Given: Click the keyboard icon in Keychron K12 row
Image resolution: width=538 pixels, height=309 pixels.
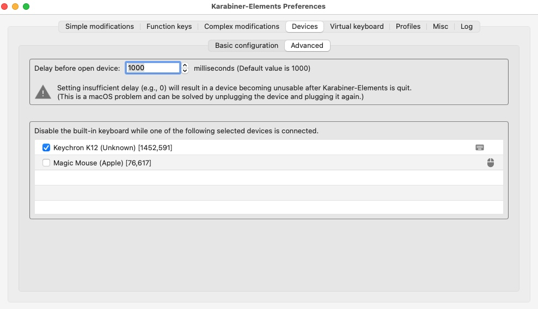Looking at the screenshot, I should [480, 147].
